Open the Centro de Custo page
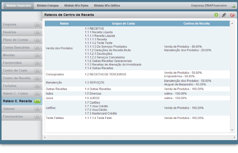238x153 pixels. 15,70
